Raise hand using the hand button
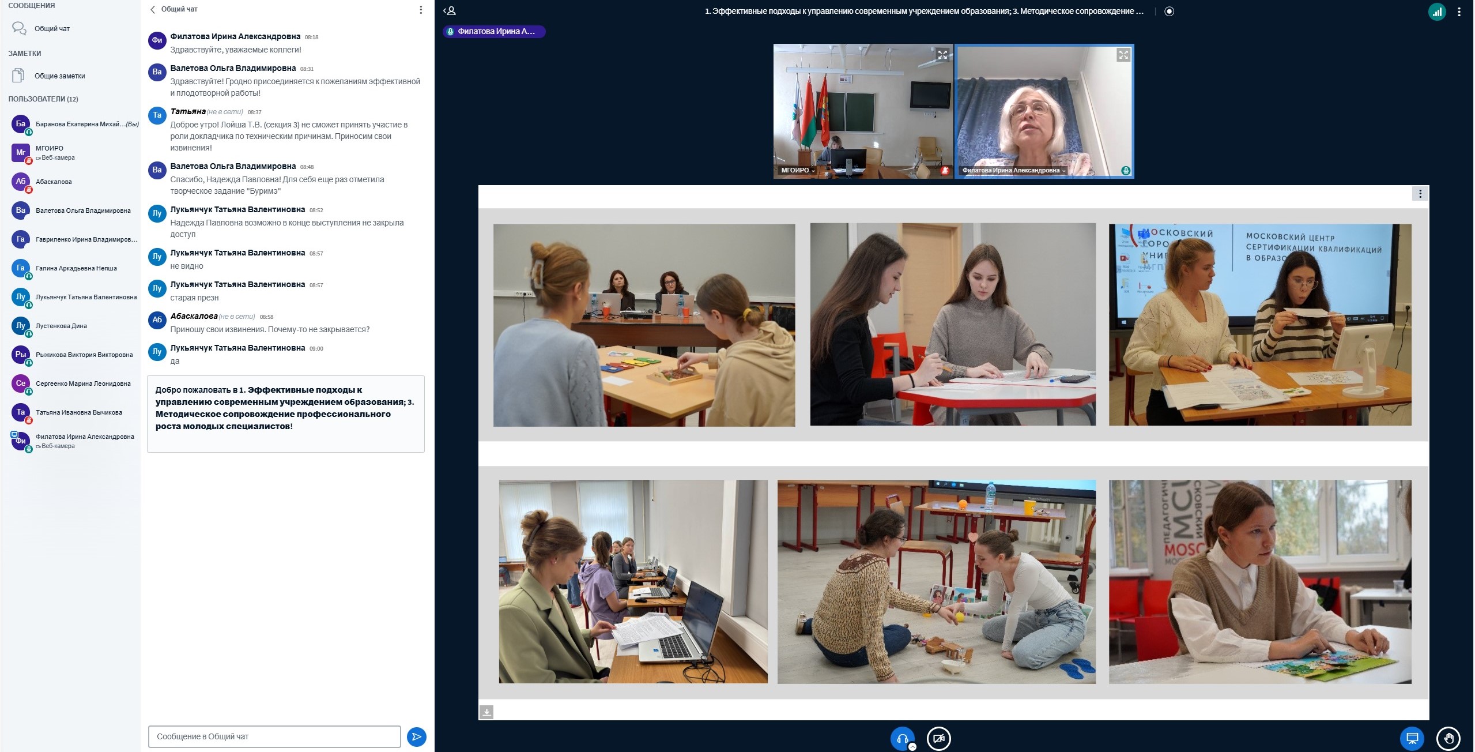Viewport: 1475px width, 752px height. [1448, 738]
